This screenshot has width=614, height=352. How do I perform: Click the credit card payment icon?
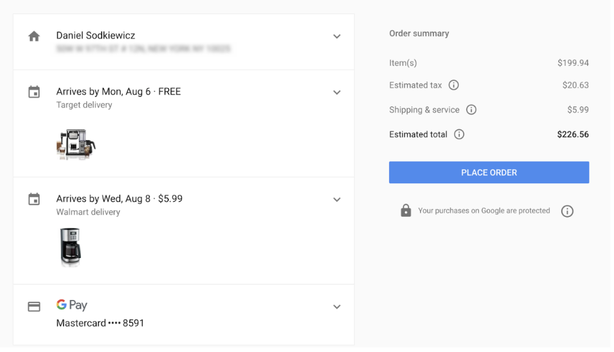click(x=34, y=307)
